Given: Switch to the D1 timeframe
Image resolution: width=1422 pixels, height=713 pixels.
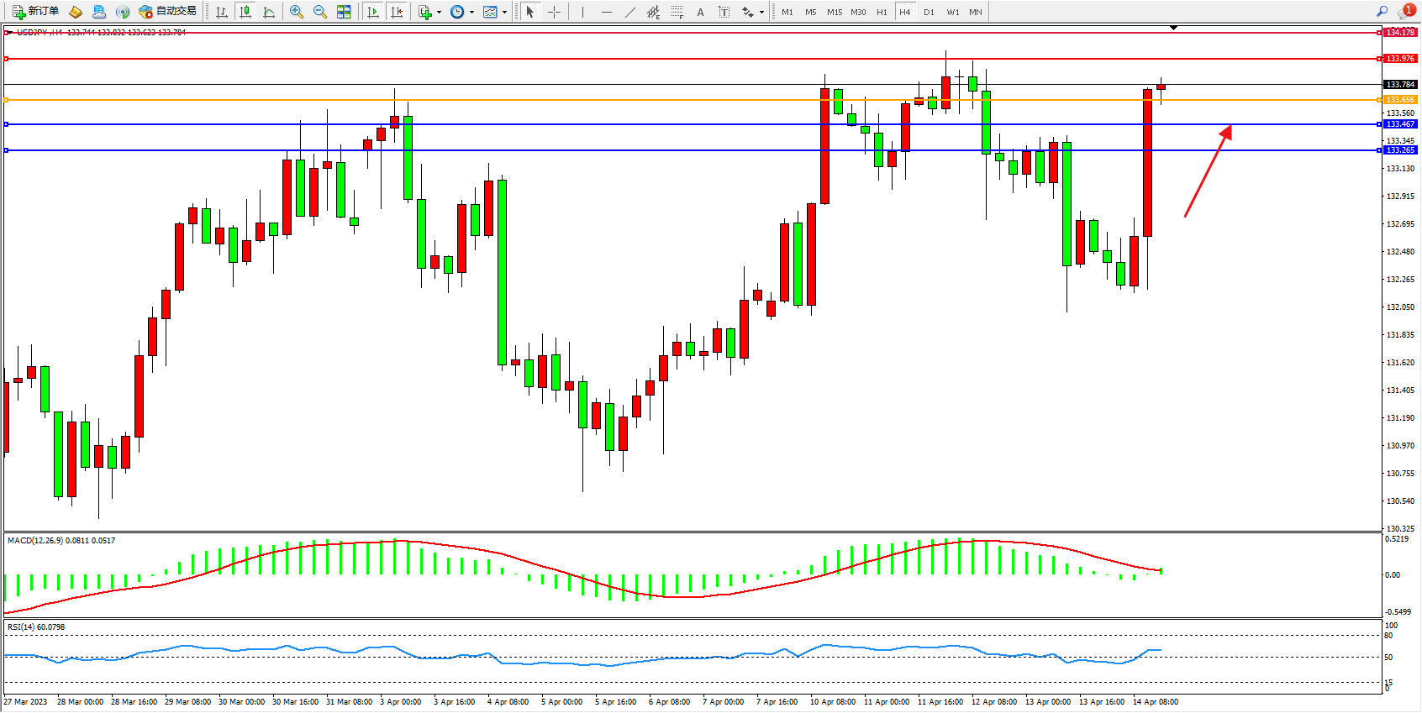Looking at the screenshot, I should [929, 12].
